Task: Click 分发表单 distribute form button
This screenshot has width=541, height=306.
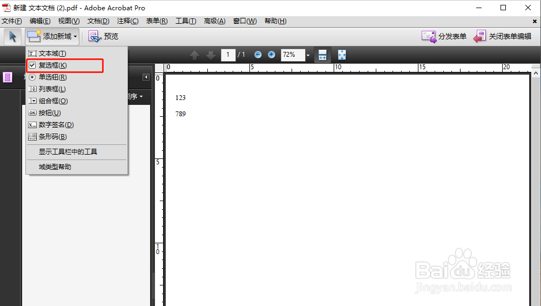Action: point(444,37)
